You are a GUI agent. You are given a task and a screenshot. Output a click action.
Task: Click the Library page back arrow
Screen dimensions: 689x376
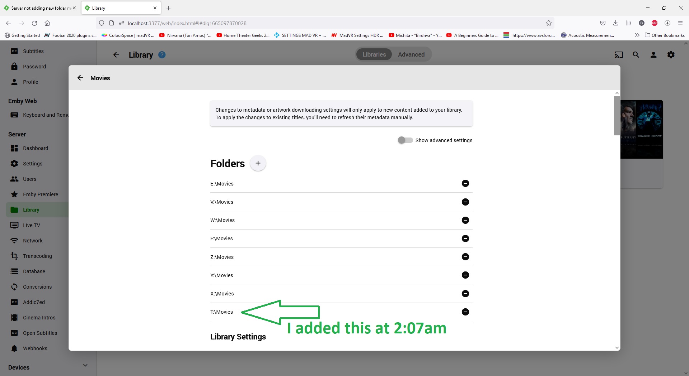click(x=116, y=55)
